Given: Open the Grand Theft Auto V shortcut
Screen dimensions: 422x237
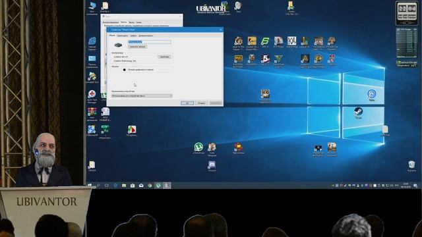Looking at the screenshot, I should click(x=278, y=61).
